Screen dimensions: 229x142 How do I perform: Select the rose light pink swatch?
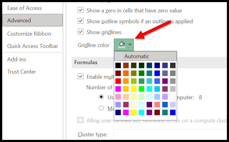pos(118,97)
